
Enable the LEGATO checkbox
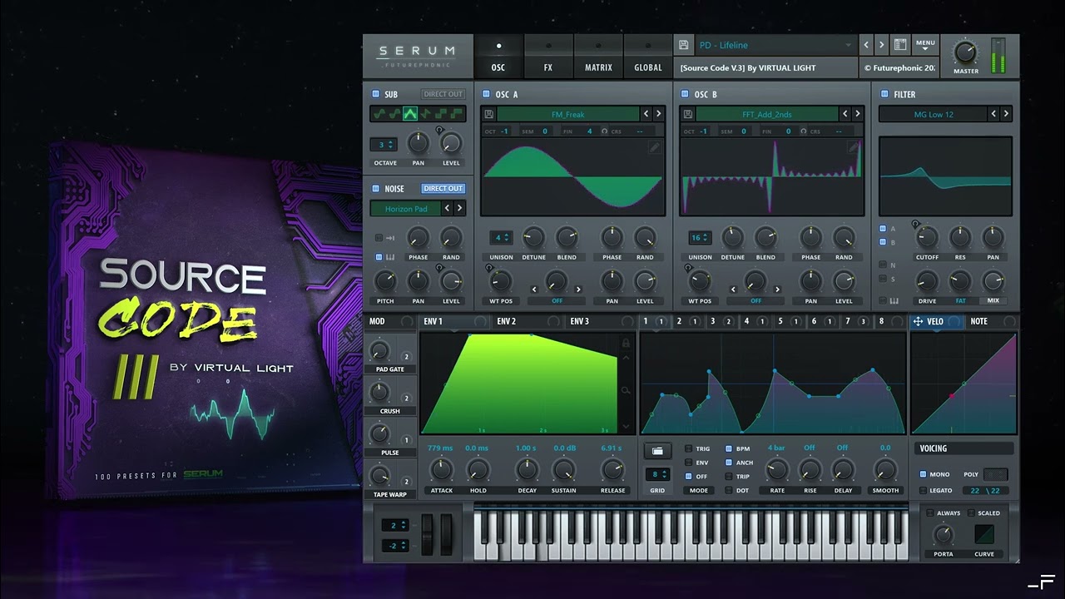[923, 491]
